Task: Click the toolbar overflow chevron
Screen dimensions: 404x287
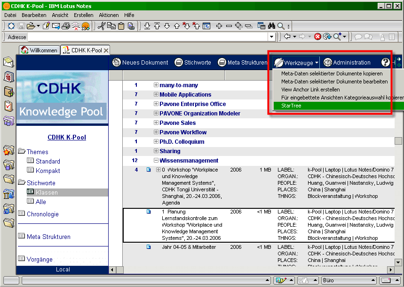Action: (x=289, y=26)
